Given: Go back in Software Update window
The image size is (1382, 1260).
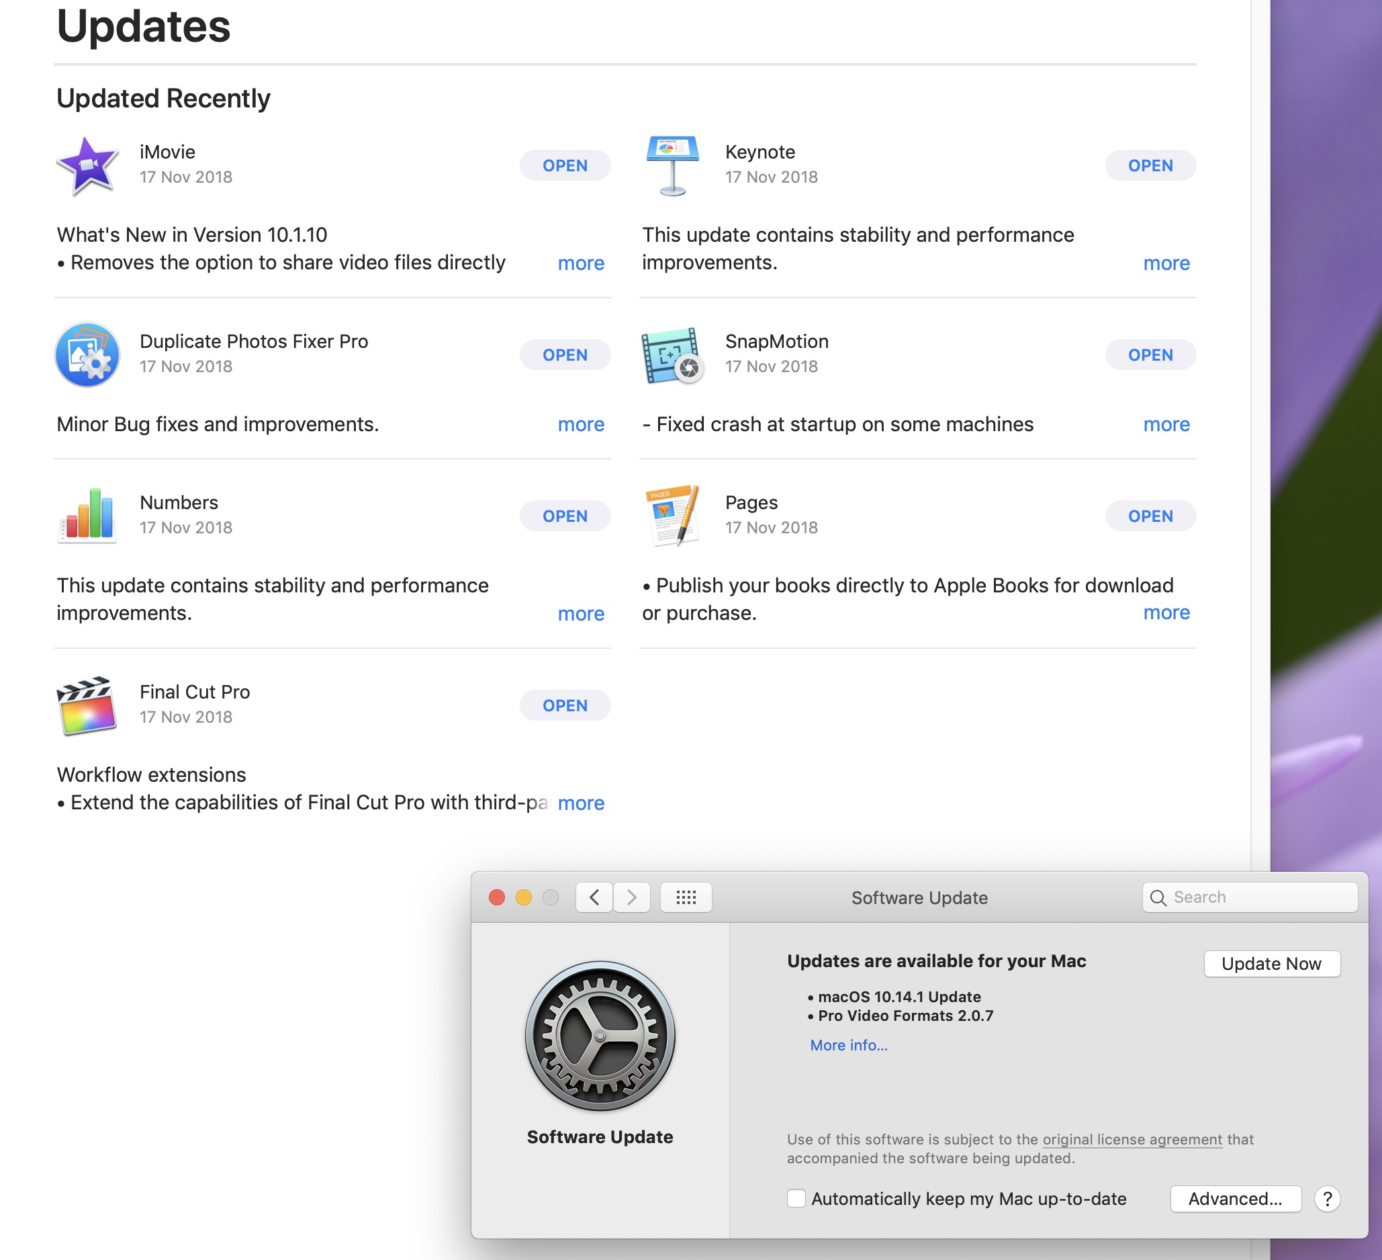Looking at the screenshot, I should tap(594, 897).
